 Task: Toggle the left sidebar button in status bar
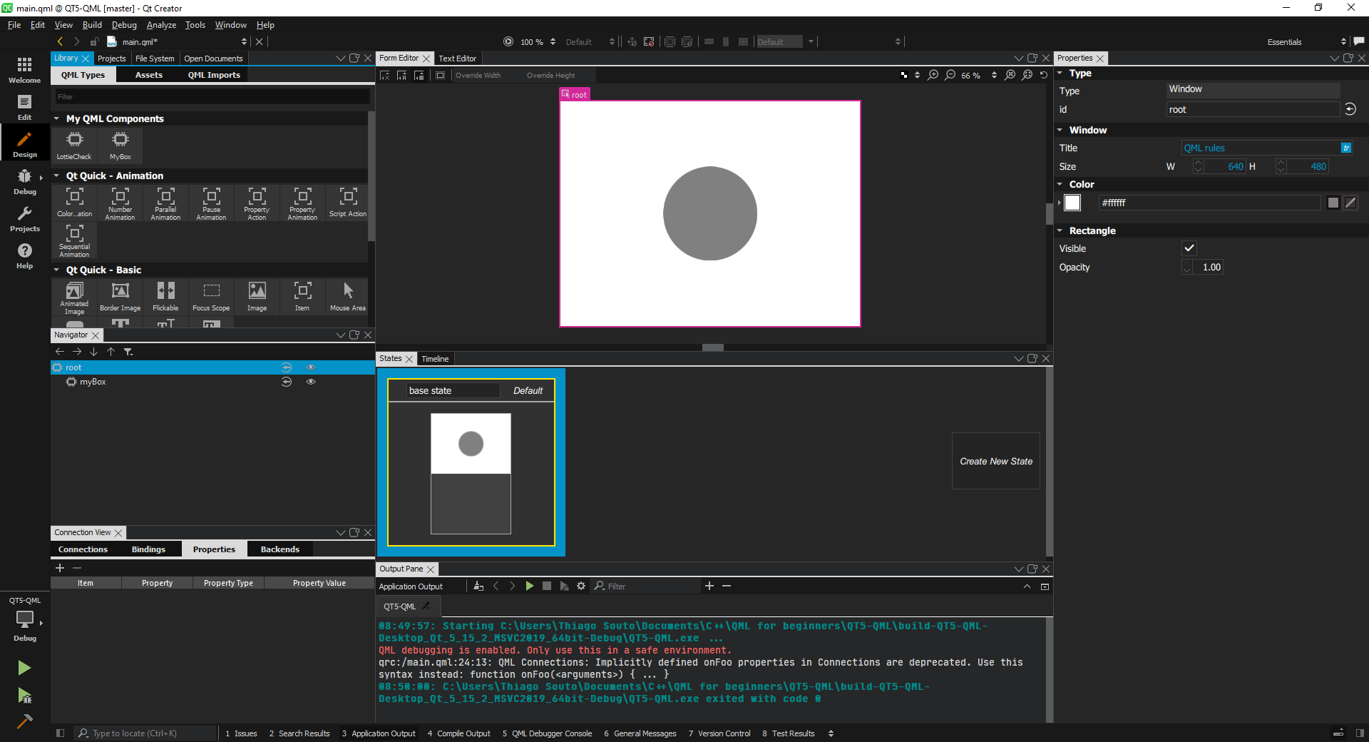[61, 733]
